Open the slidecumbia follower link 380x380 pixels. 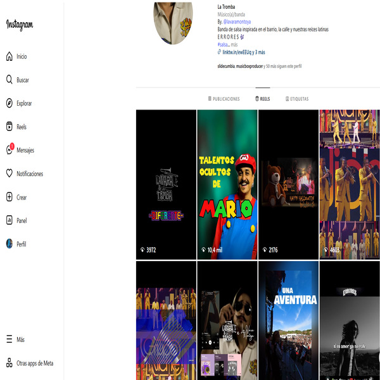pyautogui.click(x=226, y=66)
